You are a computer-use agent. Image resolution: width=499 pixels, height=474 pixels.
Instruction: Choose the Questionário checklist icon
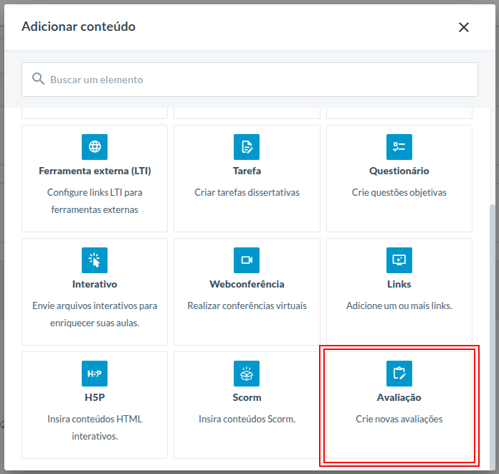399,147
